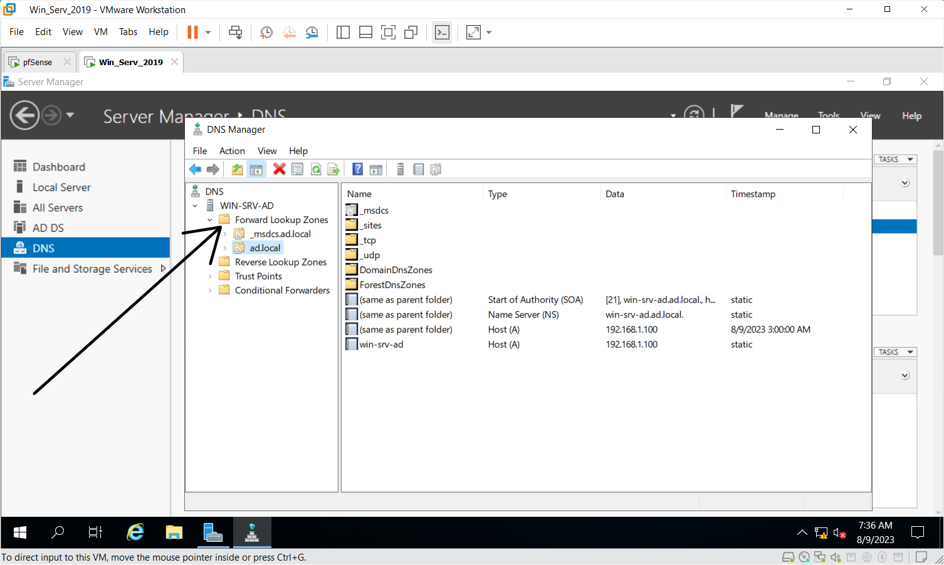The image size is (944, 565).
Task: Open VMware Tabs menu
Action: [128, 32]
